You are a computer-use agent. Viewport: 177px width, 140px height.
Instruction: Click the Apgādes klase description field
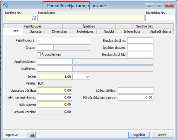(113, 61)
